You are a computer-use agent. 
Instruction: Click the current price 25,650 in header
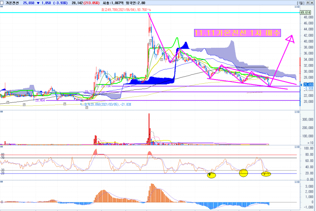click(x=29, y=3)
